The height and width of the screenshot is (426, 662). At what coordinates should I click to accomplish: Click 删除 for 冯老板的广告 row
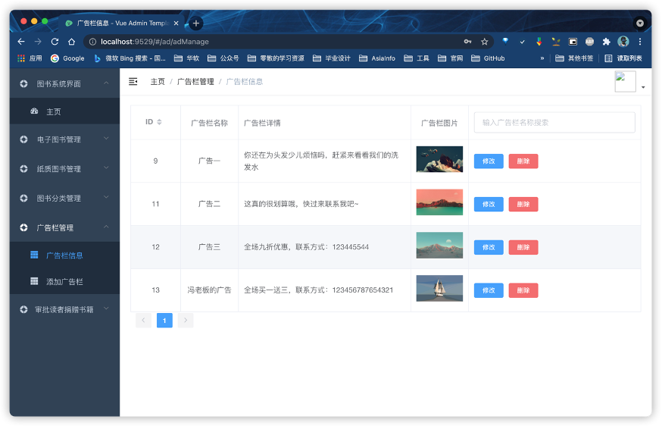tap(523, 290)
